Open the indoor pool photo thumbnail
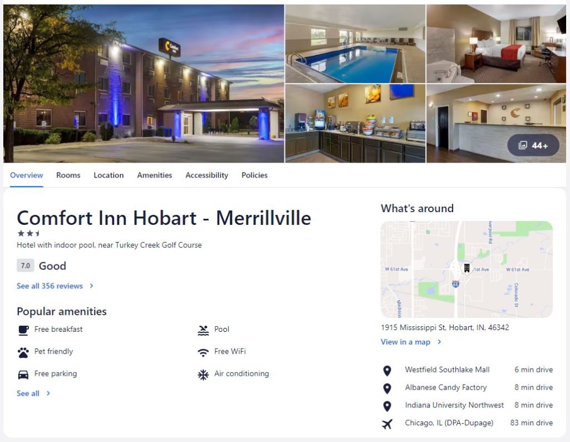Viewport: 570px width, 442px height. (355, 43)
